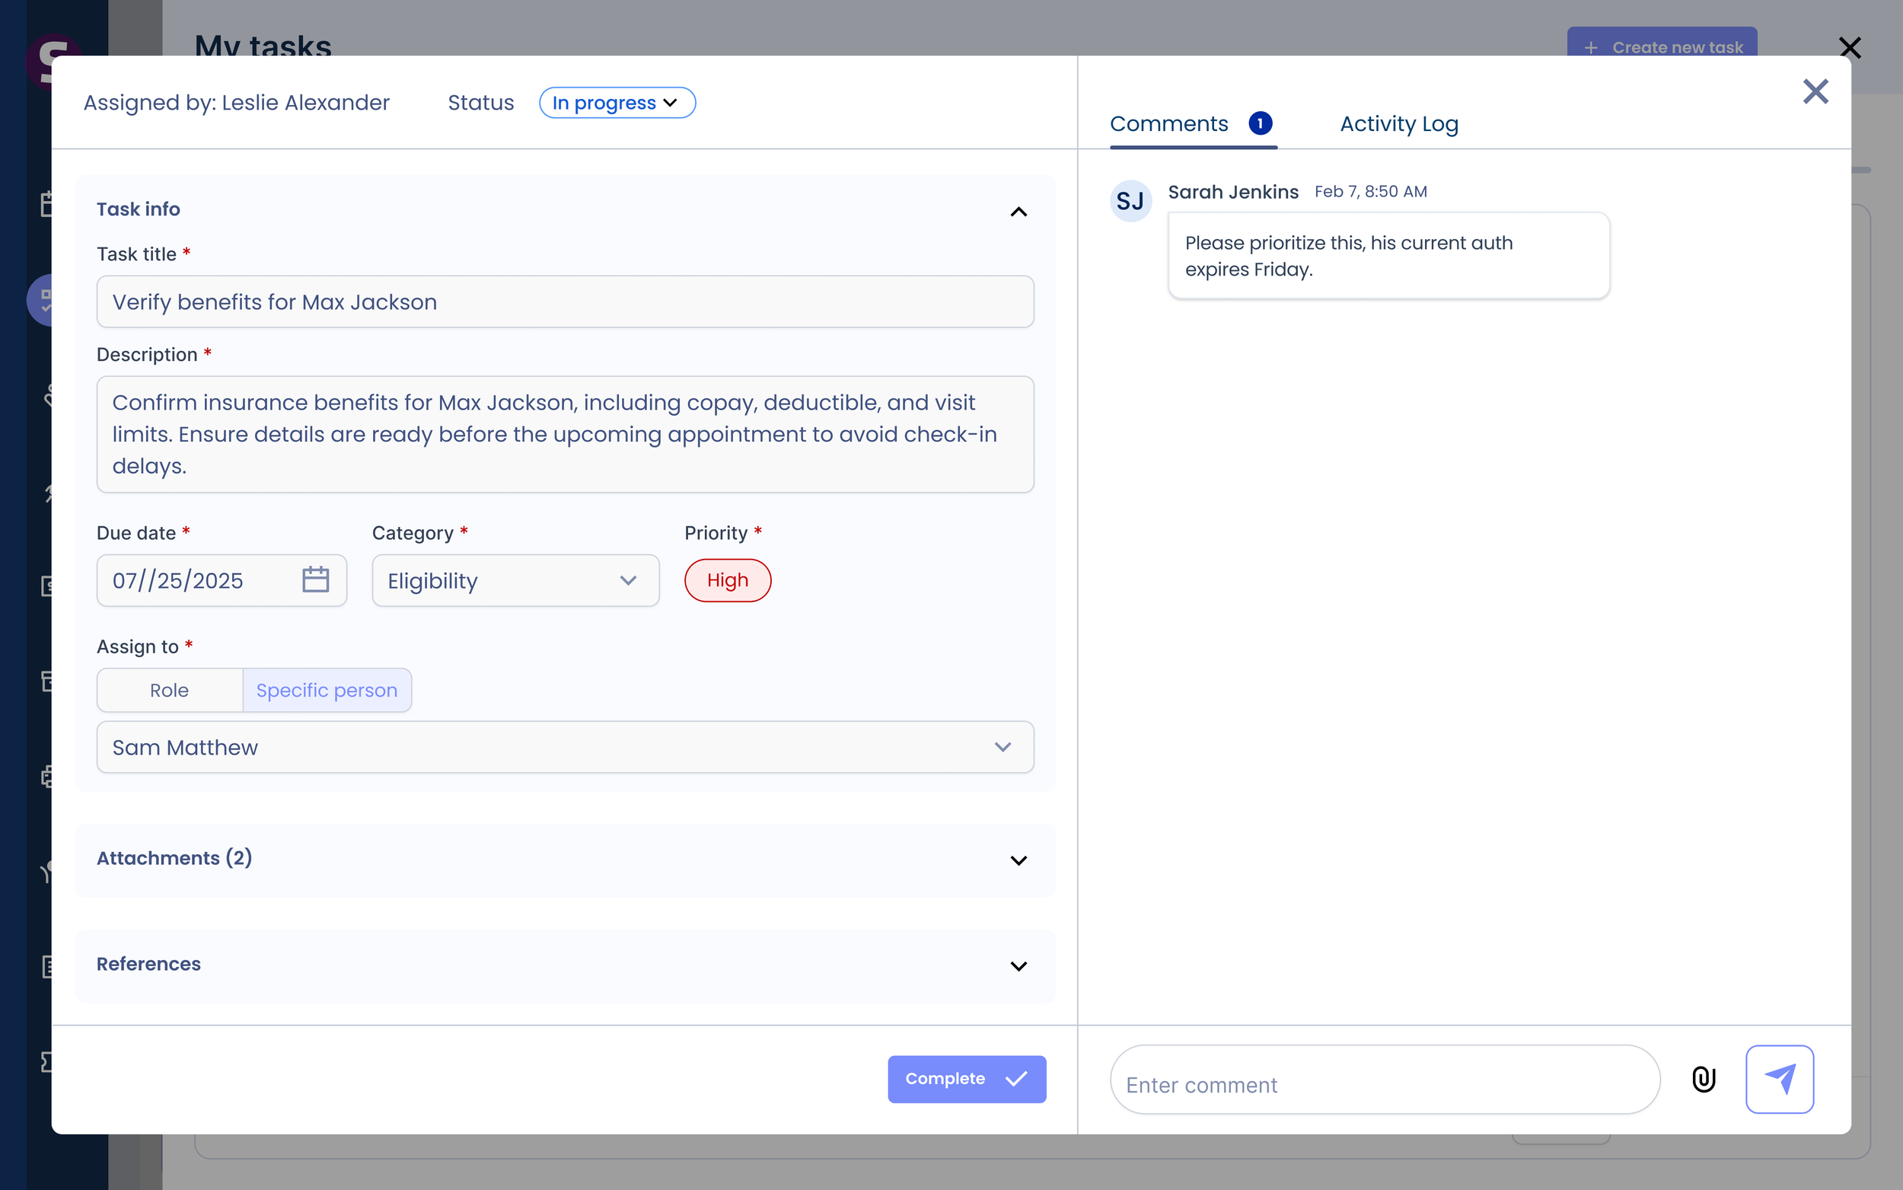1903x1190 pixels.
Task: Click the 'References' heading text
Action: click(148, 964)
